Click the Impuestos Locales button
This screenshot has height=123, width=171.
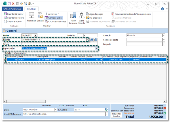coord(116,115)
